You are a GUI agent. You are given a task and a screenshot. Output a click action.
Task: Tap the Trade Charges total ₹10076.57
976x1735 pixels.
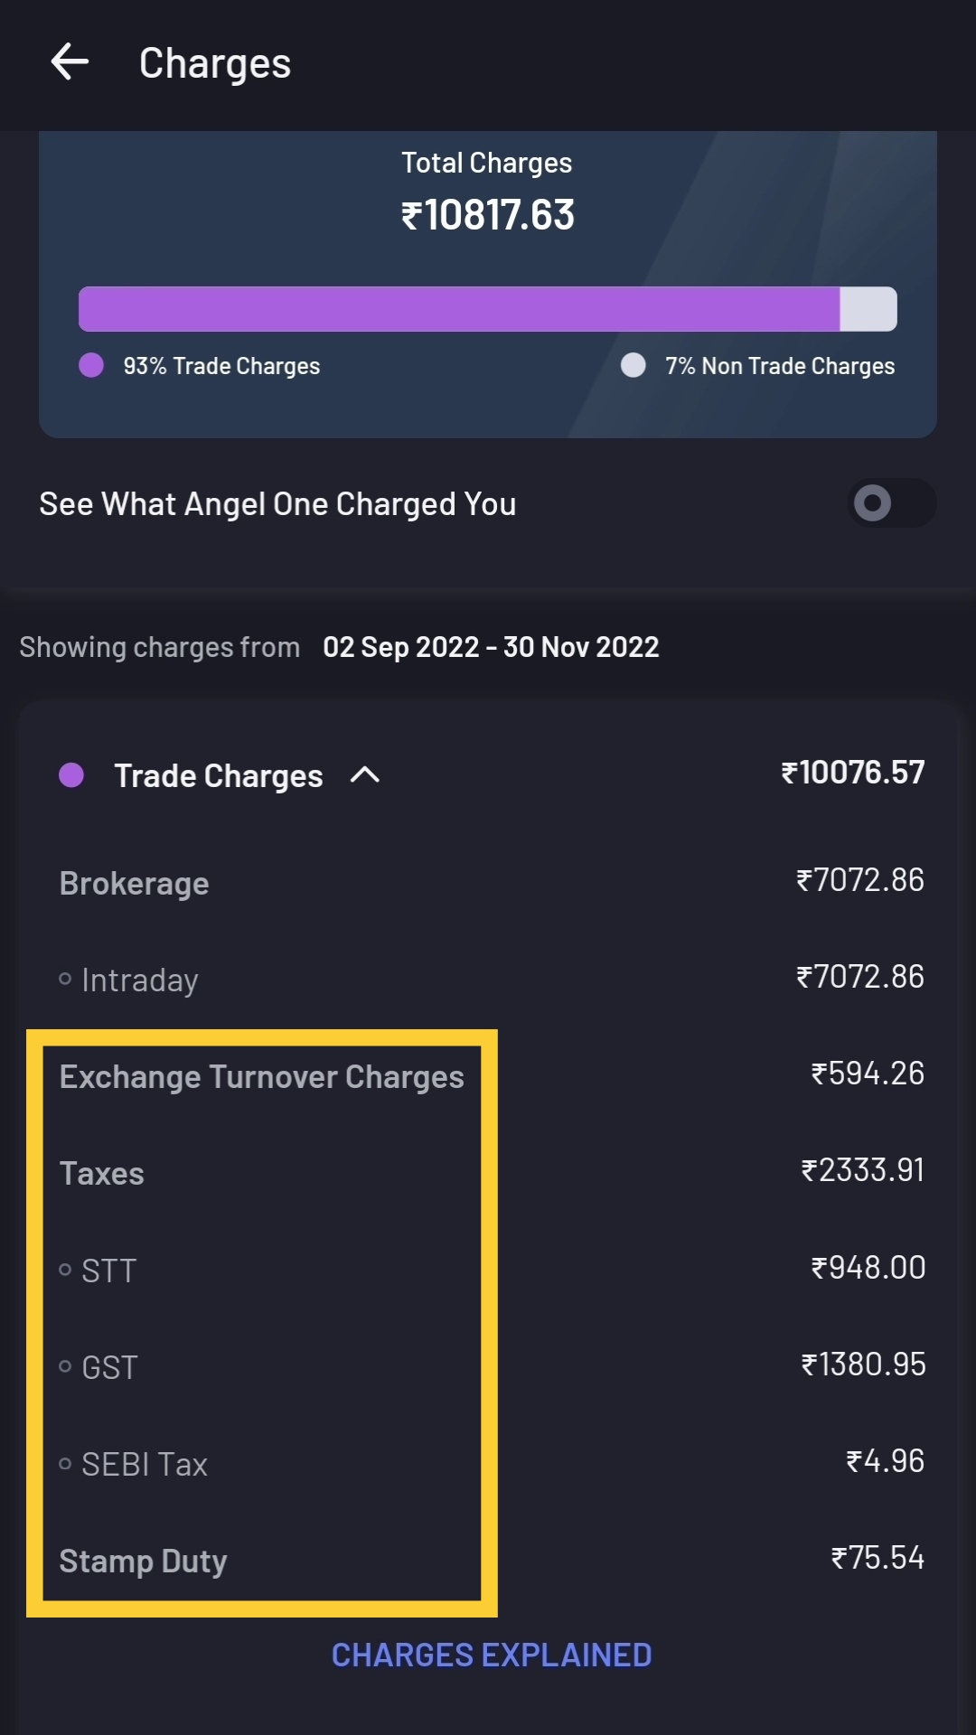pos(852,773)
